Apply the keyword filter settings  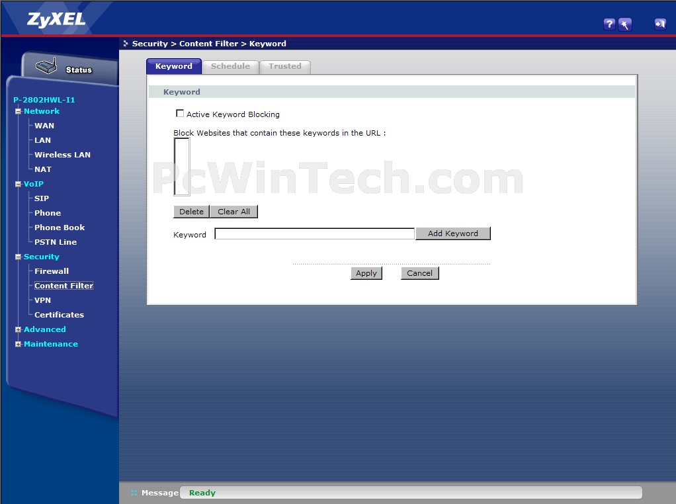[x=366, y=273]
